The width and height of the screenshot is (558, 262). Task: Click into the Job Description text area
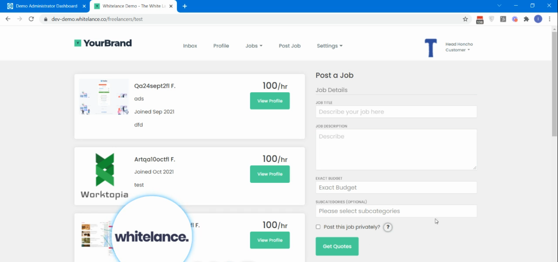[x=396, y=149]
